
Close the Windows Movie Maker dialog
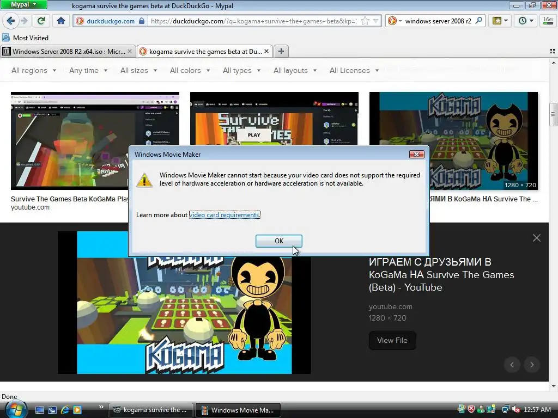click(416, 154)
